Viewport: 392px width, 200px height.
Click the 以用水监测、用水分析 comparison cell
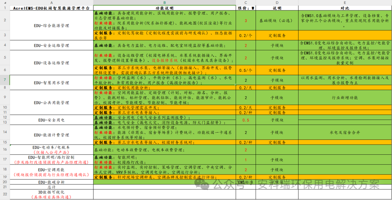[x=345, y=80]
